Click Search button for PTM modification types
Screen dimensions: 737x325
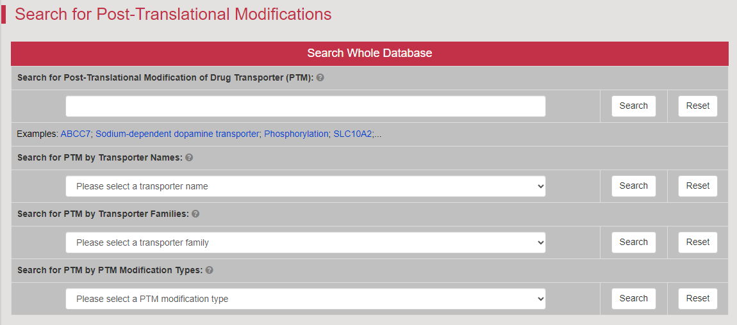(x=634, y=299)
